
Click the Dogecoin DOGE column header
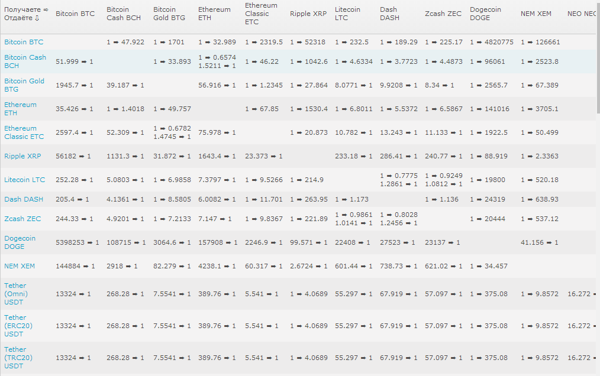click(x=486, y=14)
